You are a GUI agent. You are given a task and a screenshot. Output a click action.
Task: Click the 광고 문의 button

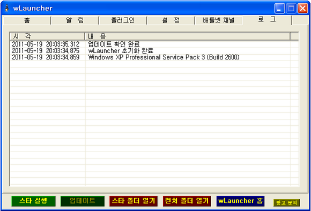287,202
